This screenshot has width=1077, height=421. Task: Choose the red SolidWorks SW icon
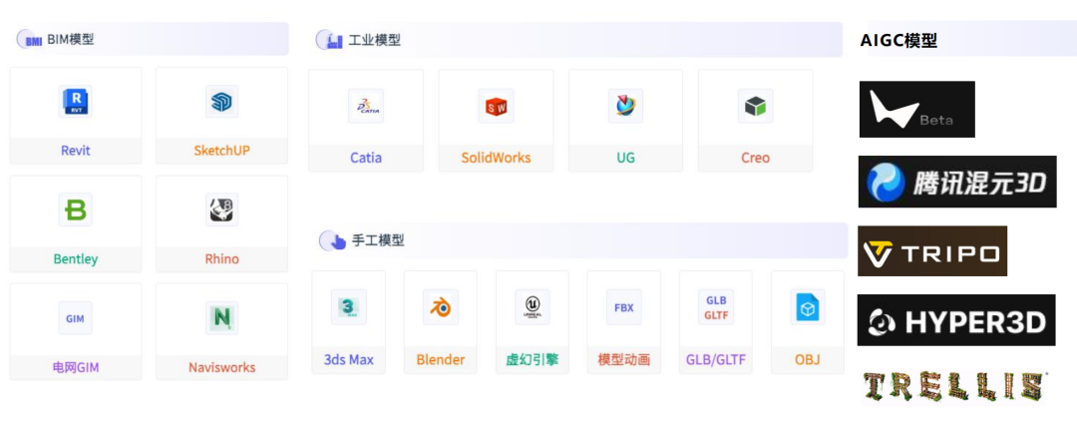click(x=496, y=107)
